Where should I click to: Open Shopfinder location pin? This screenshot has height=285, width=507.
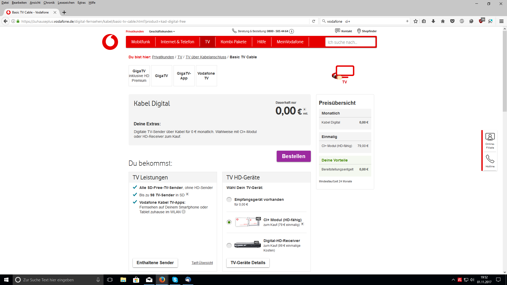coord(359,31)
